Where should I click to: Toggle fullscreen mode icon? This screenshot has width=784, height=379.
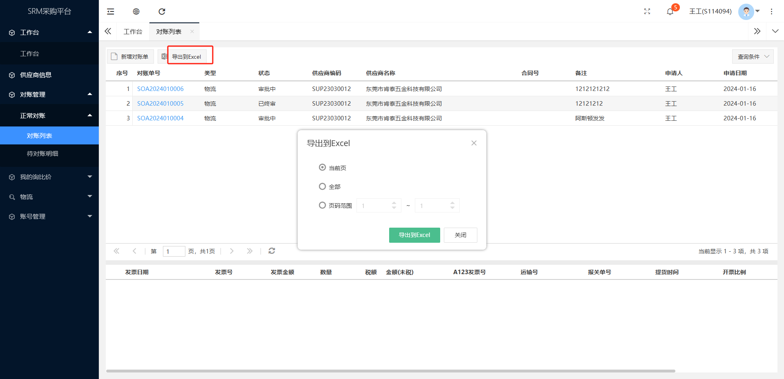(x=647, y=11)
